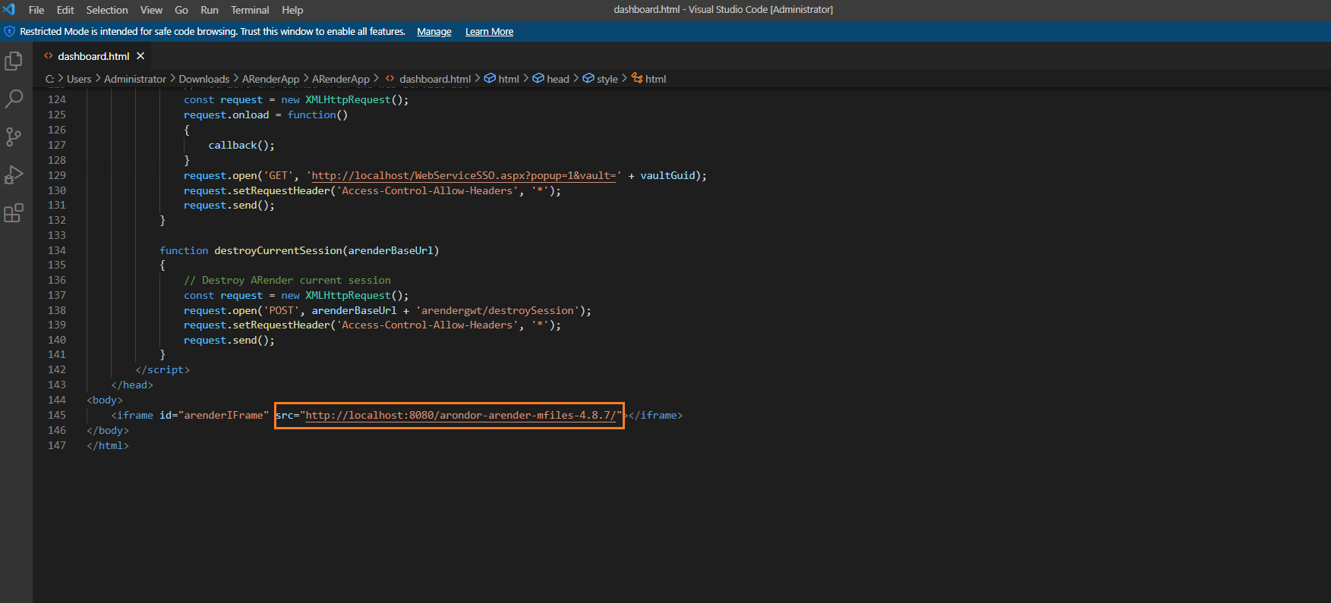Select the dashboard.html editor tab
Viewport: 1331px width, 603px height.
pos(93,56)
